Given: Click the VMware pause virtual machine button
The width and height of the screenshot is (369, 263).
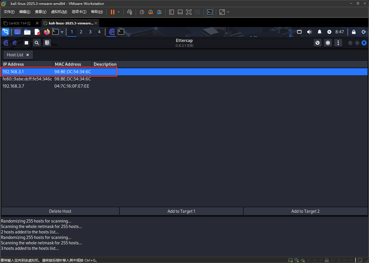Looking at the screenshot, I should 113,12.
